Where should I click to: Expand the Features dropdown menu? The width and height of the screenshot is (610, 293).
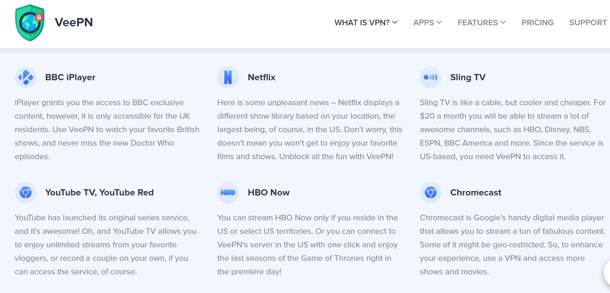(481, 22)
